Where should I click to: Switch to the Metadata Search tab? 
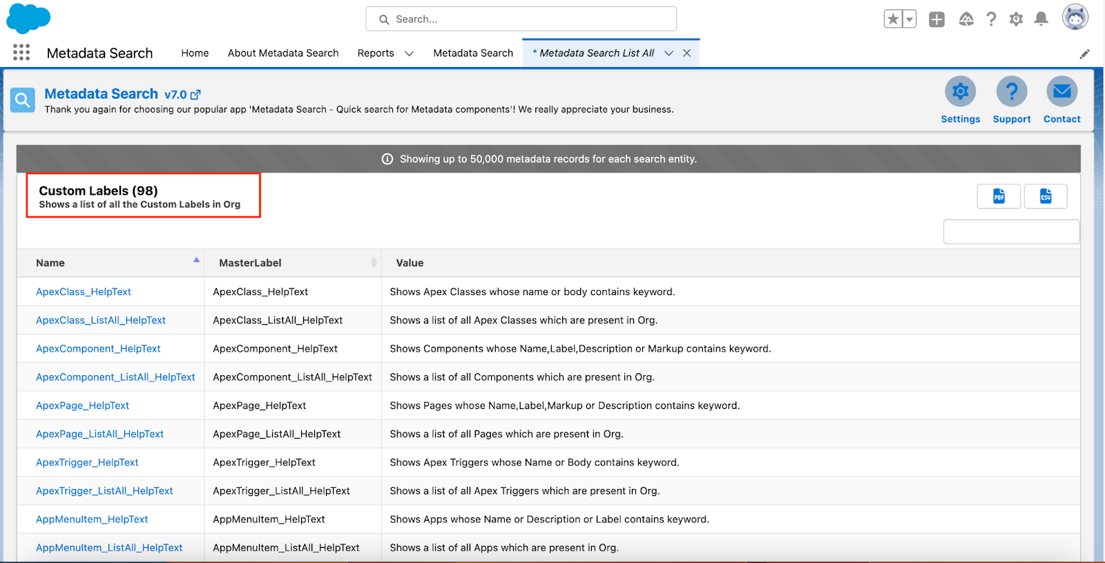(473, 53)
